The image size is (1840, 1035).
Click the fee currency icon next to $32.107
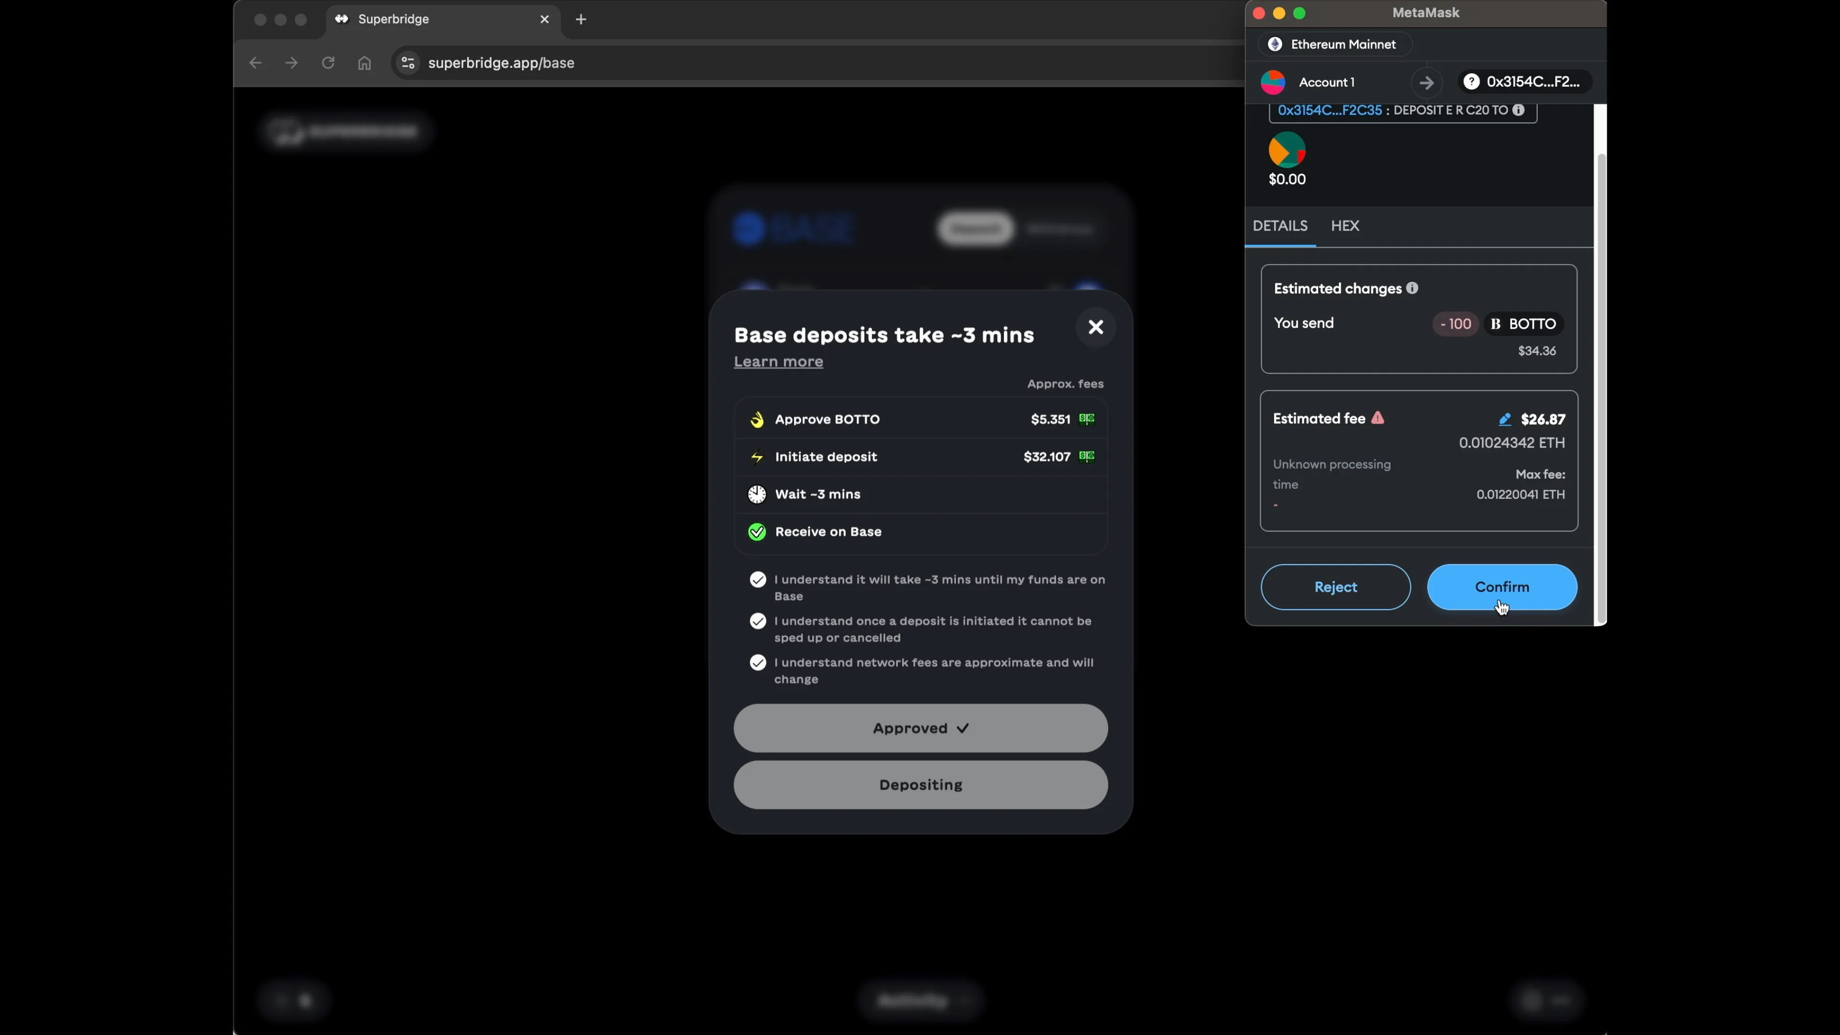(1087, 457)
